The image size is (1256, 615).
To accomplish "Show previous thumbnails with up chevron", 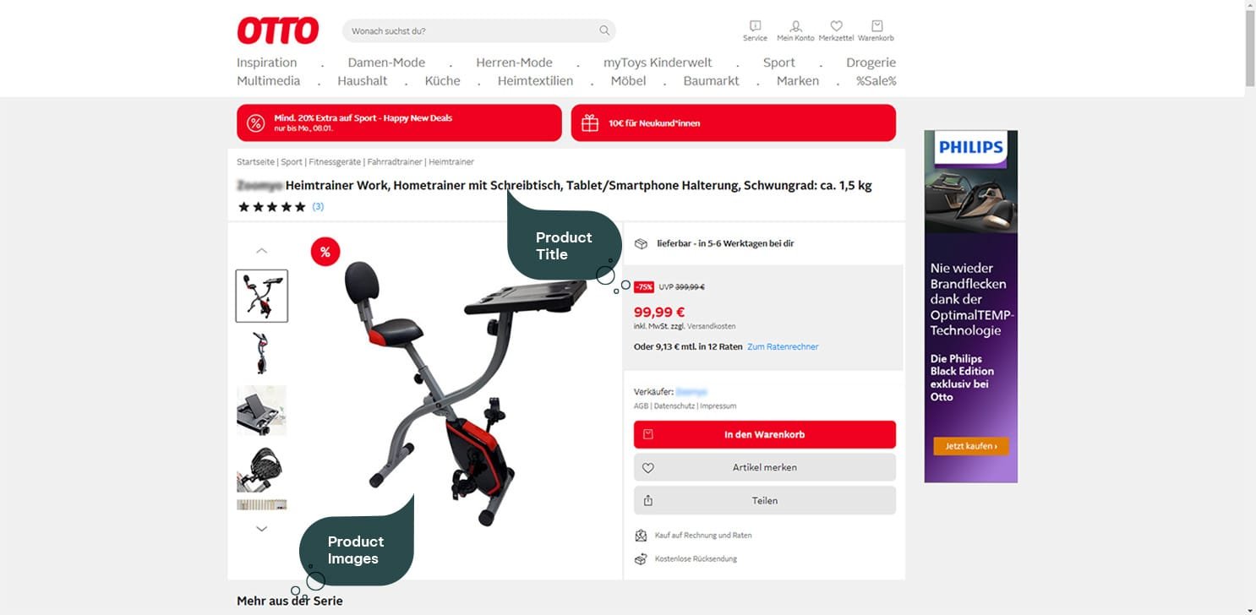I will point(261,251).
